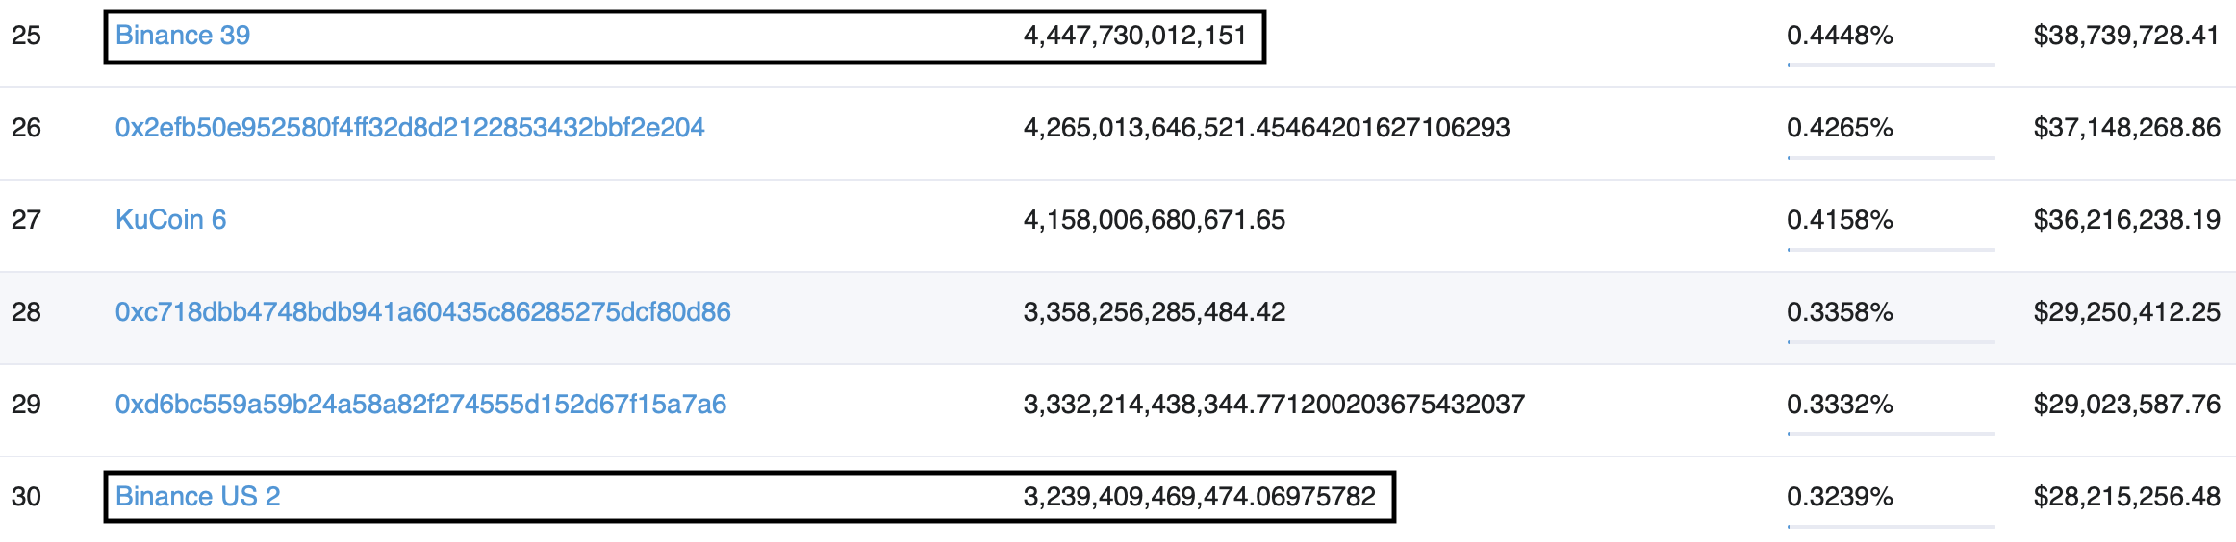Select value $37,148,268.86 in row 26
This screenshot has width=2236, height=542.
coord(2126,128)
